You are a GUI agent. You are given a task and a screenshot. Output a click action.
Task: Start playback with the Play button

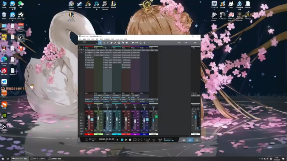(126, 140)
